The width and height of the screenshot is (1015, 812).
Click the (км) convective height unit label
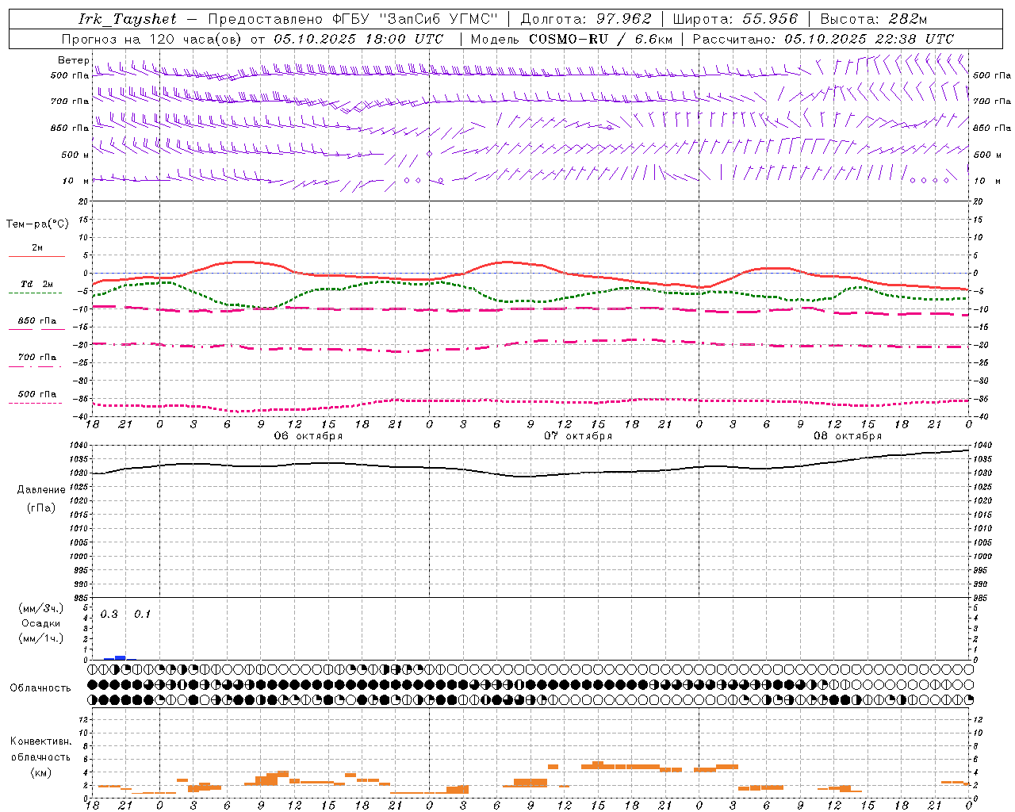point(41,772)
